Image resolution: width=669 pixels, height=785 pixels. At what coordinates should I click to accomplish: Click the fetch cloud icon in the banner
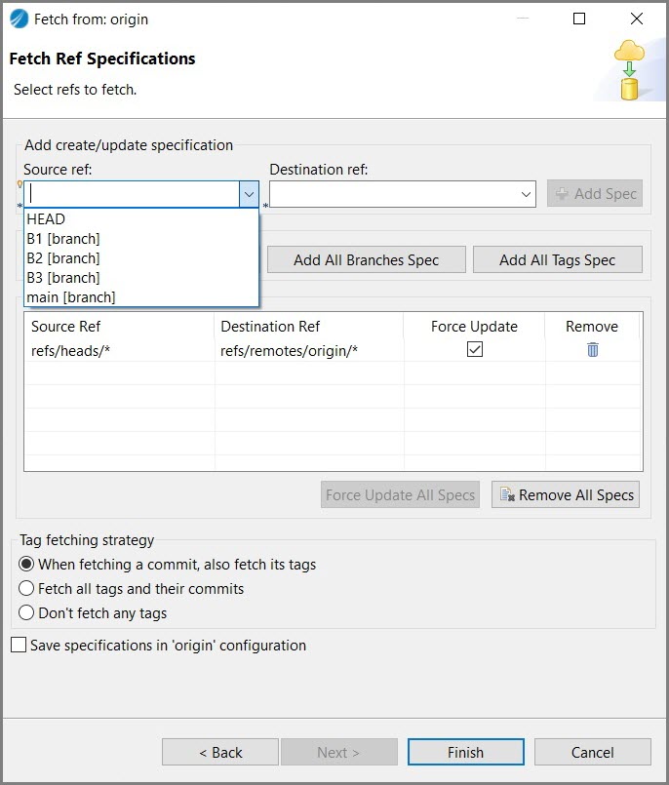(x=630, y=70)
